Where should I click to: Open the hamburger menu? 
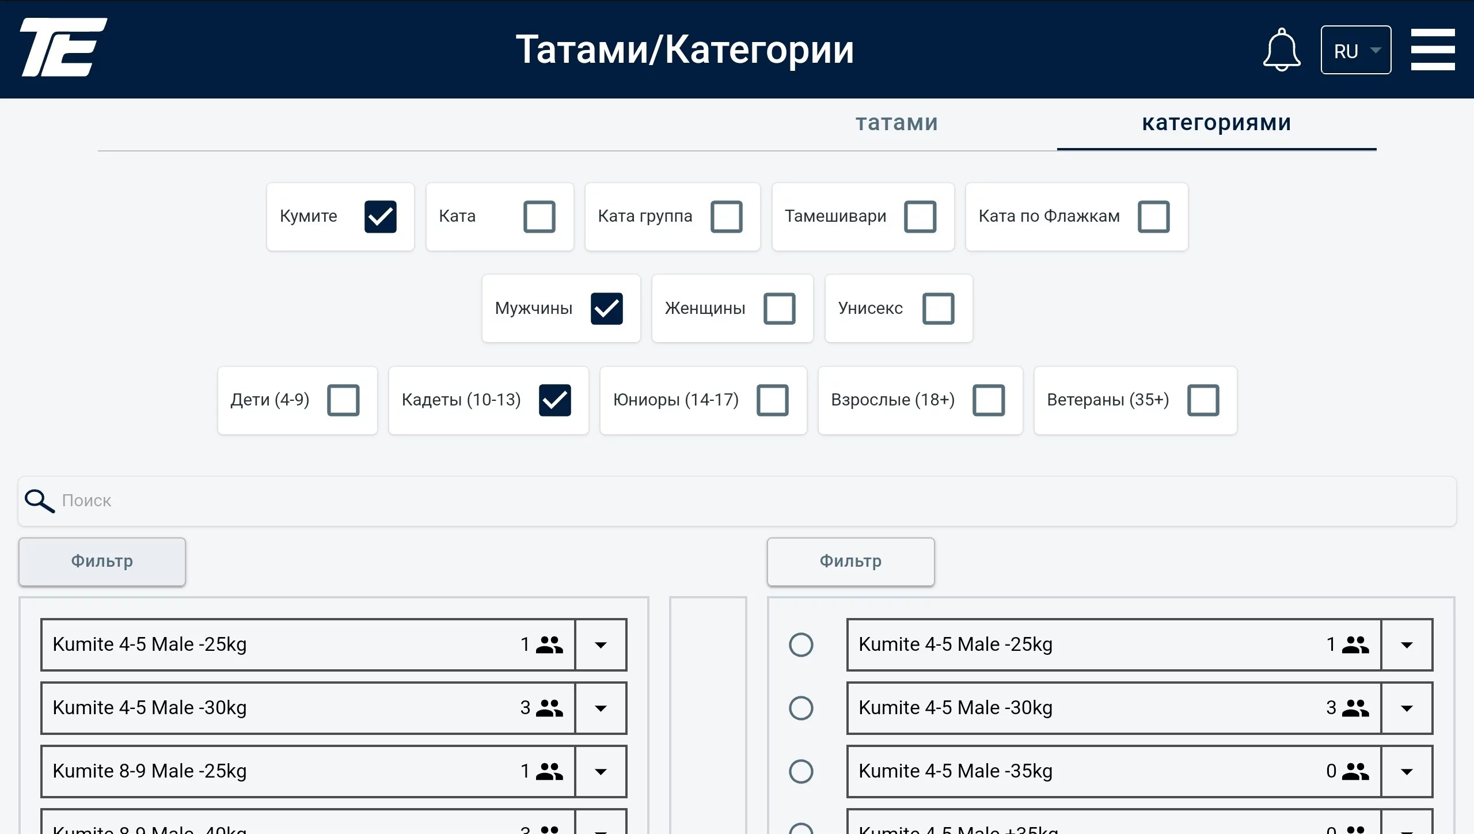[x=1433, y=50]
